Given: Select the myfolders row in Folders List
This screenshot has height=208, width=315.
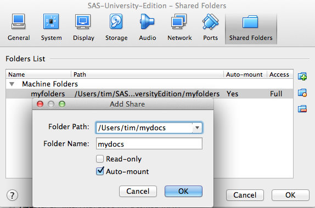Looking at the screenshot, I should click(x=149, y=94).
